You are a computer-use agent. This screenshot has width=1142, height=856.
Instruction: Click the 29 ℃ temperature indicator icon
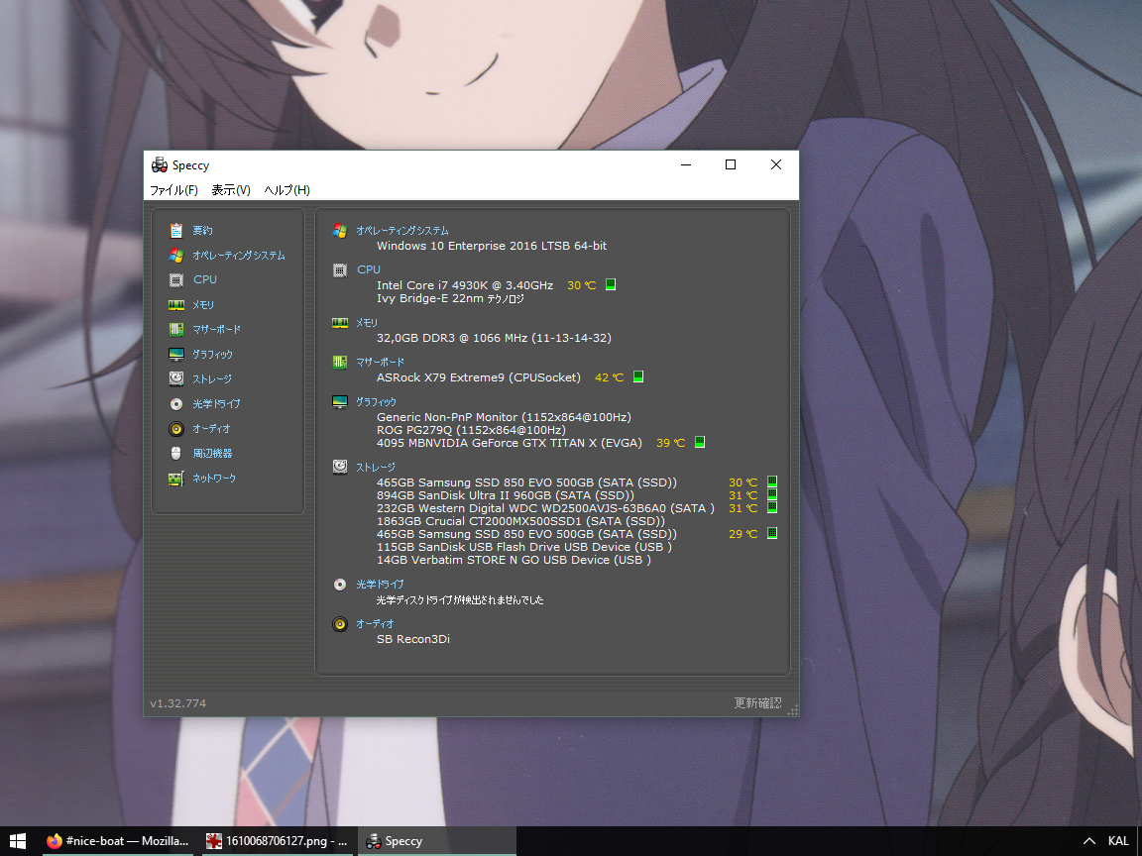[x=773, y=533]
